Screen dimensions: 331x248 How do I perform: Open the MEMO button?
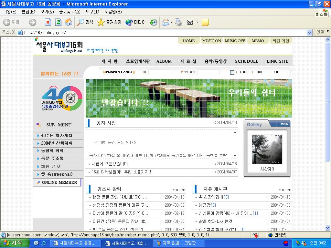point(258,41)
